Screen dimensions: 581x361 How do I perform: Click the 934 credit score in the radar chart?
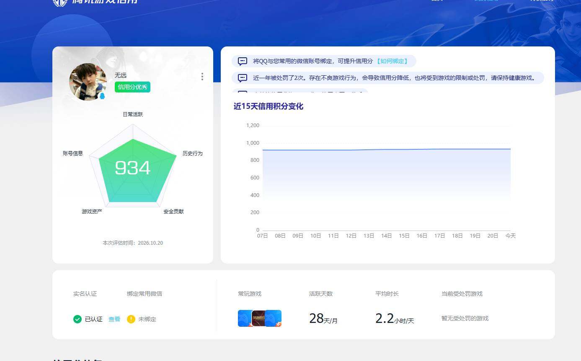[132, 168]
